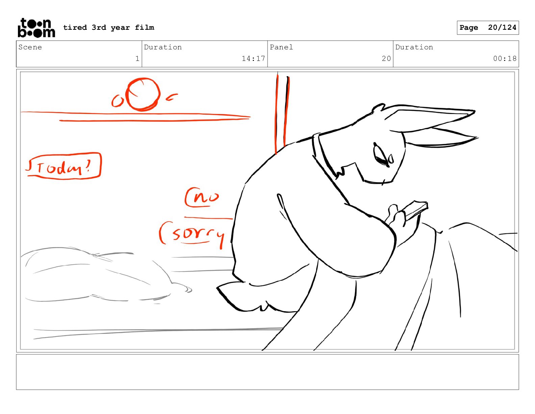Click the Toon Boom logo
Viewport: 535px width, 414px height.
pos(36,28)
